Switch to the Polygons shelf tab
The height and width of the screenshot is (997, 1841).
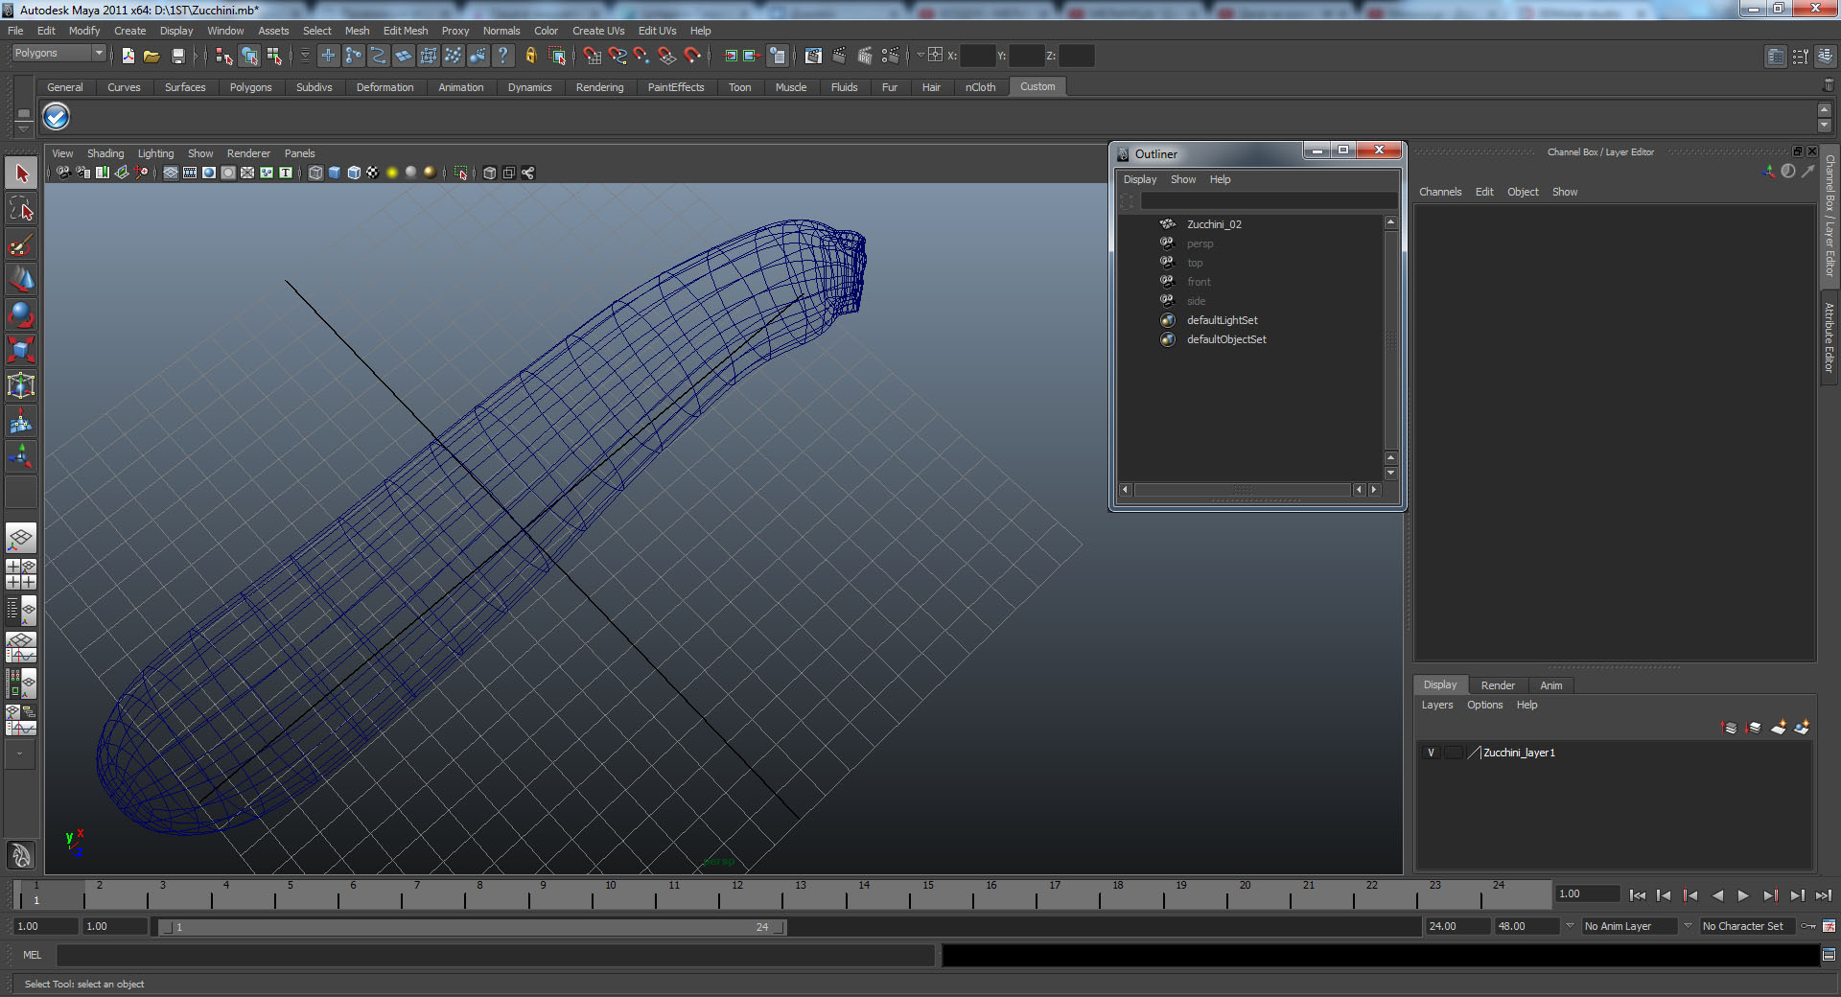coord(250,87)
